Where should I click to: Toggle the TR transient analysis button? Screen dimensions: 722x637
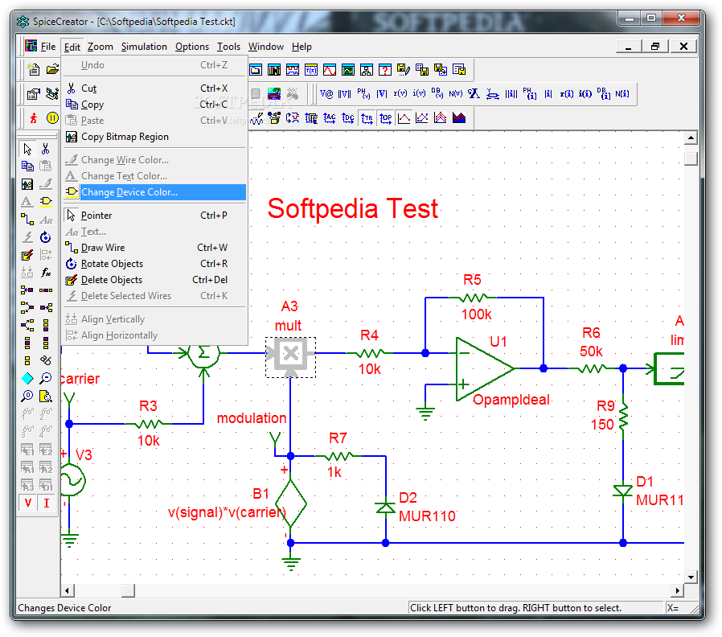367,118
